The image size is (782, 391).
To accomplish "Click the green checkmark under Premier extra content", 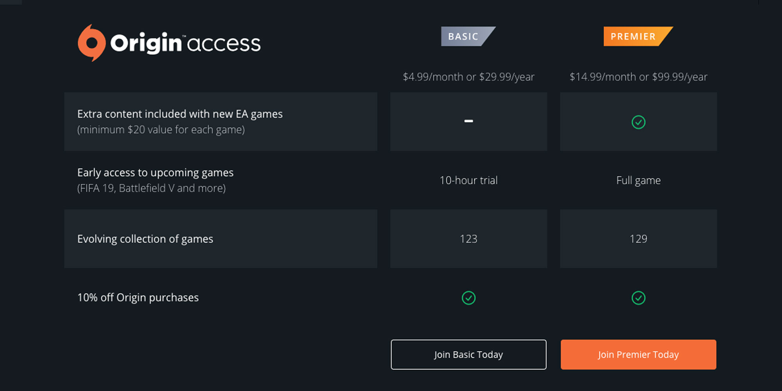I will coord(638,122).
